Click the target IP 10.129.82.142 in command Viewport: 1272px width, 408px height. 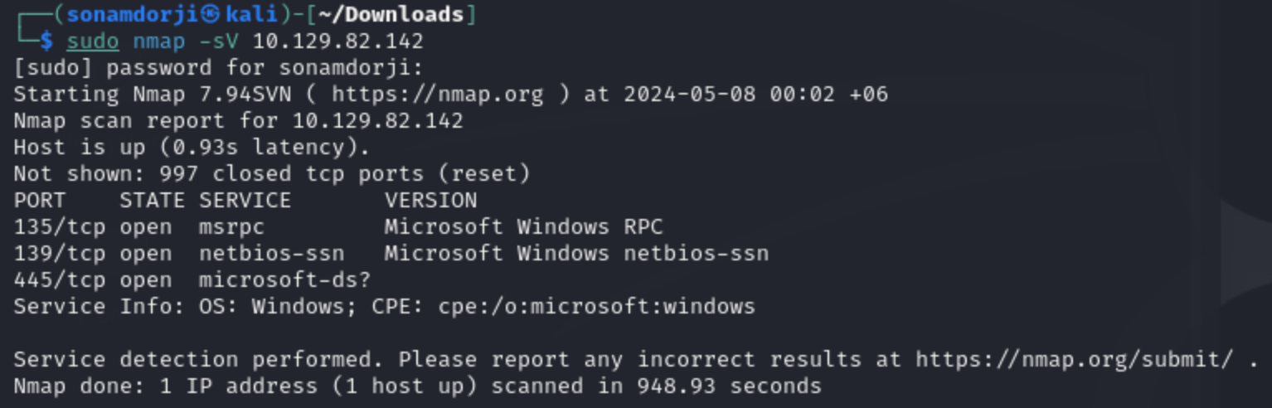coord(338,41)
